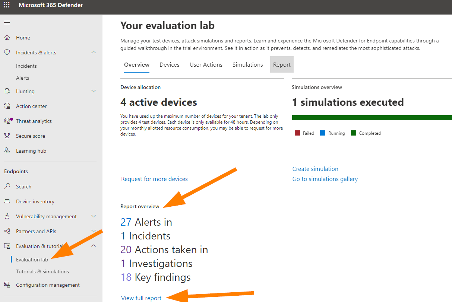The image size is (452, 302).
Task: Open Action center page
Action: tap(31, 106)
